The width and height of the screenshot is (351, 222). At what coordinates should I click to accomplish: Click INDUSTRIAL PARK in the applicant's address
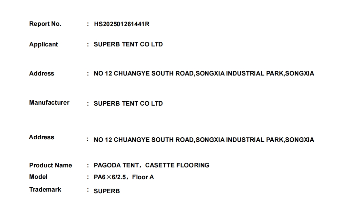pos(255,74)
